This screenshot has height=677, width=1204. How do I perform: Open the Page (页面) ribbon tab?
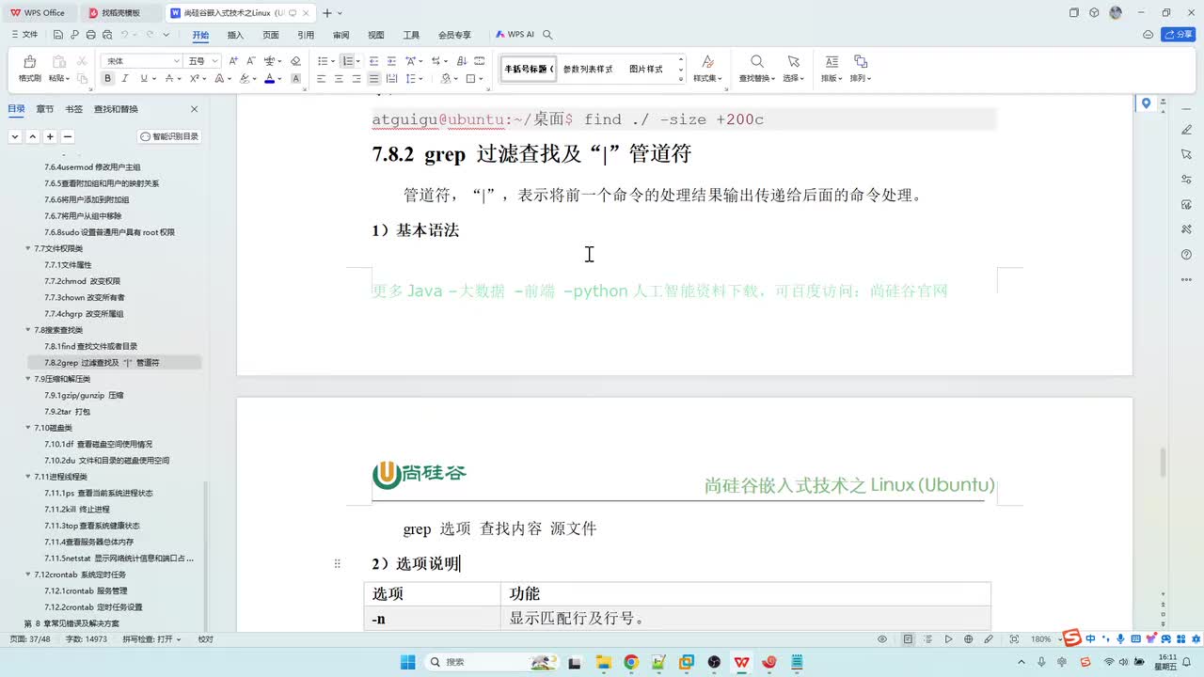(271, 35)
